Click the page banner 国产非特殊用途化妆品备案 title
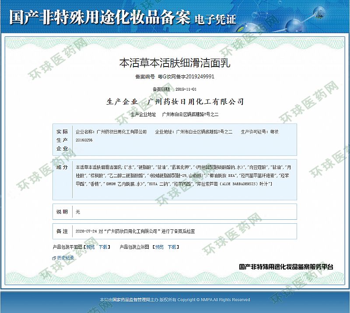This screenshot has width=350, height=313. click(x=100, y=17)
